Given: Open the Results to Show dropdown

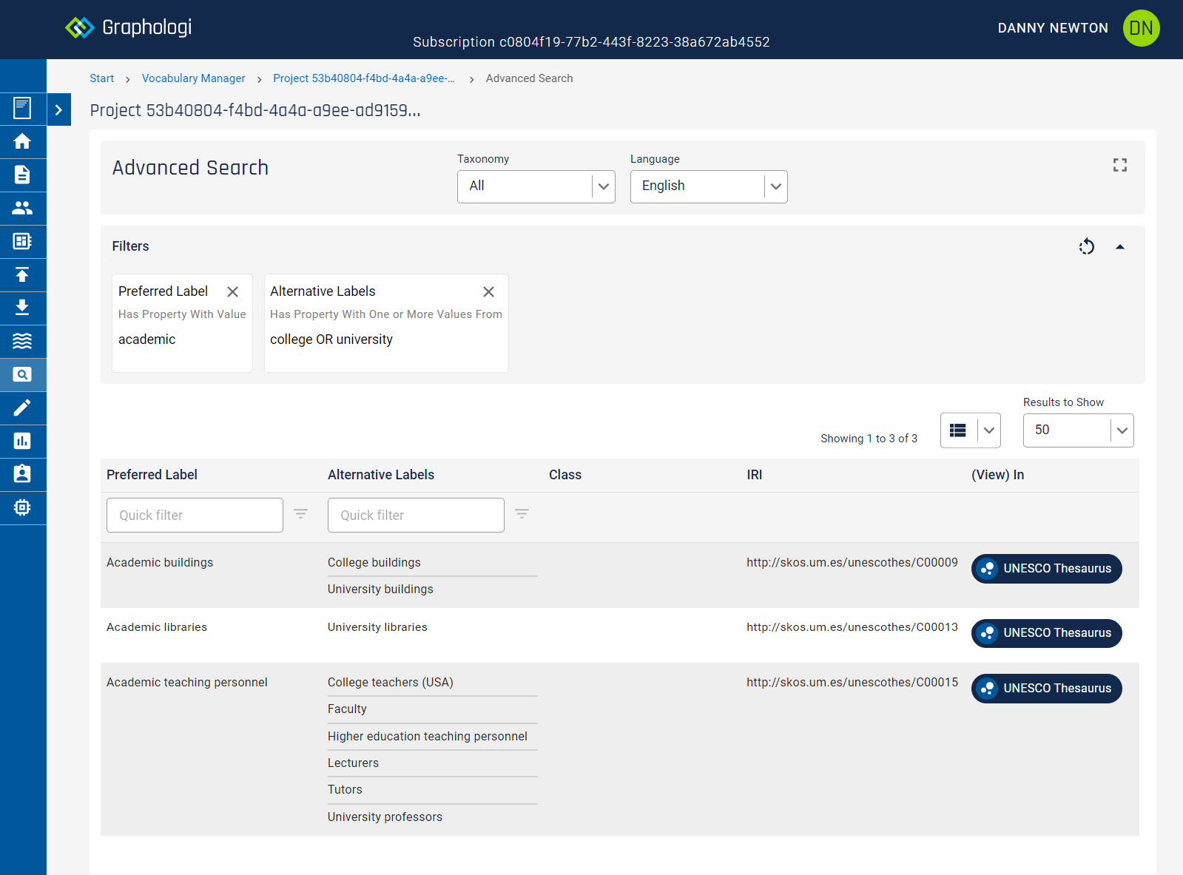Looking at the screenshot, I should pos(1079,430).
